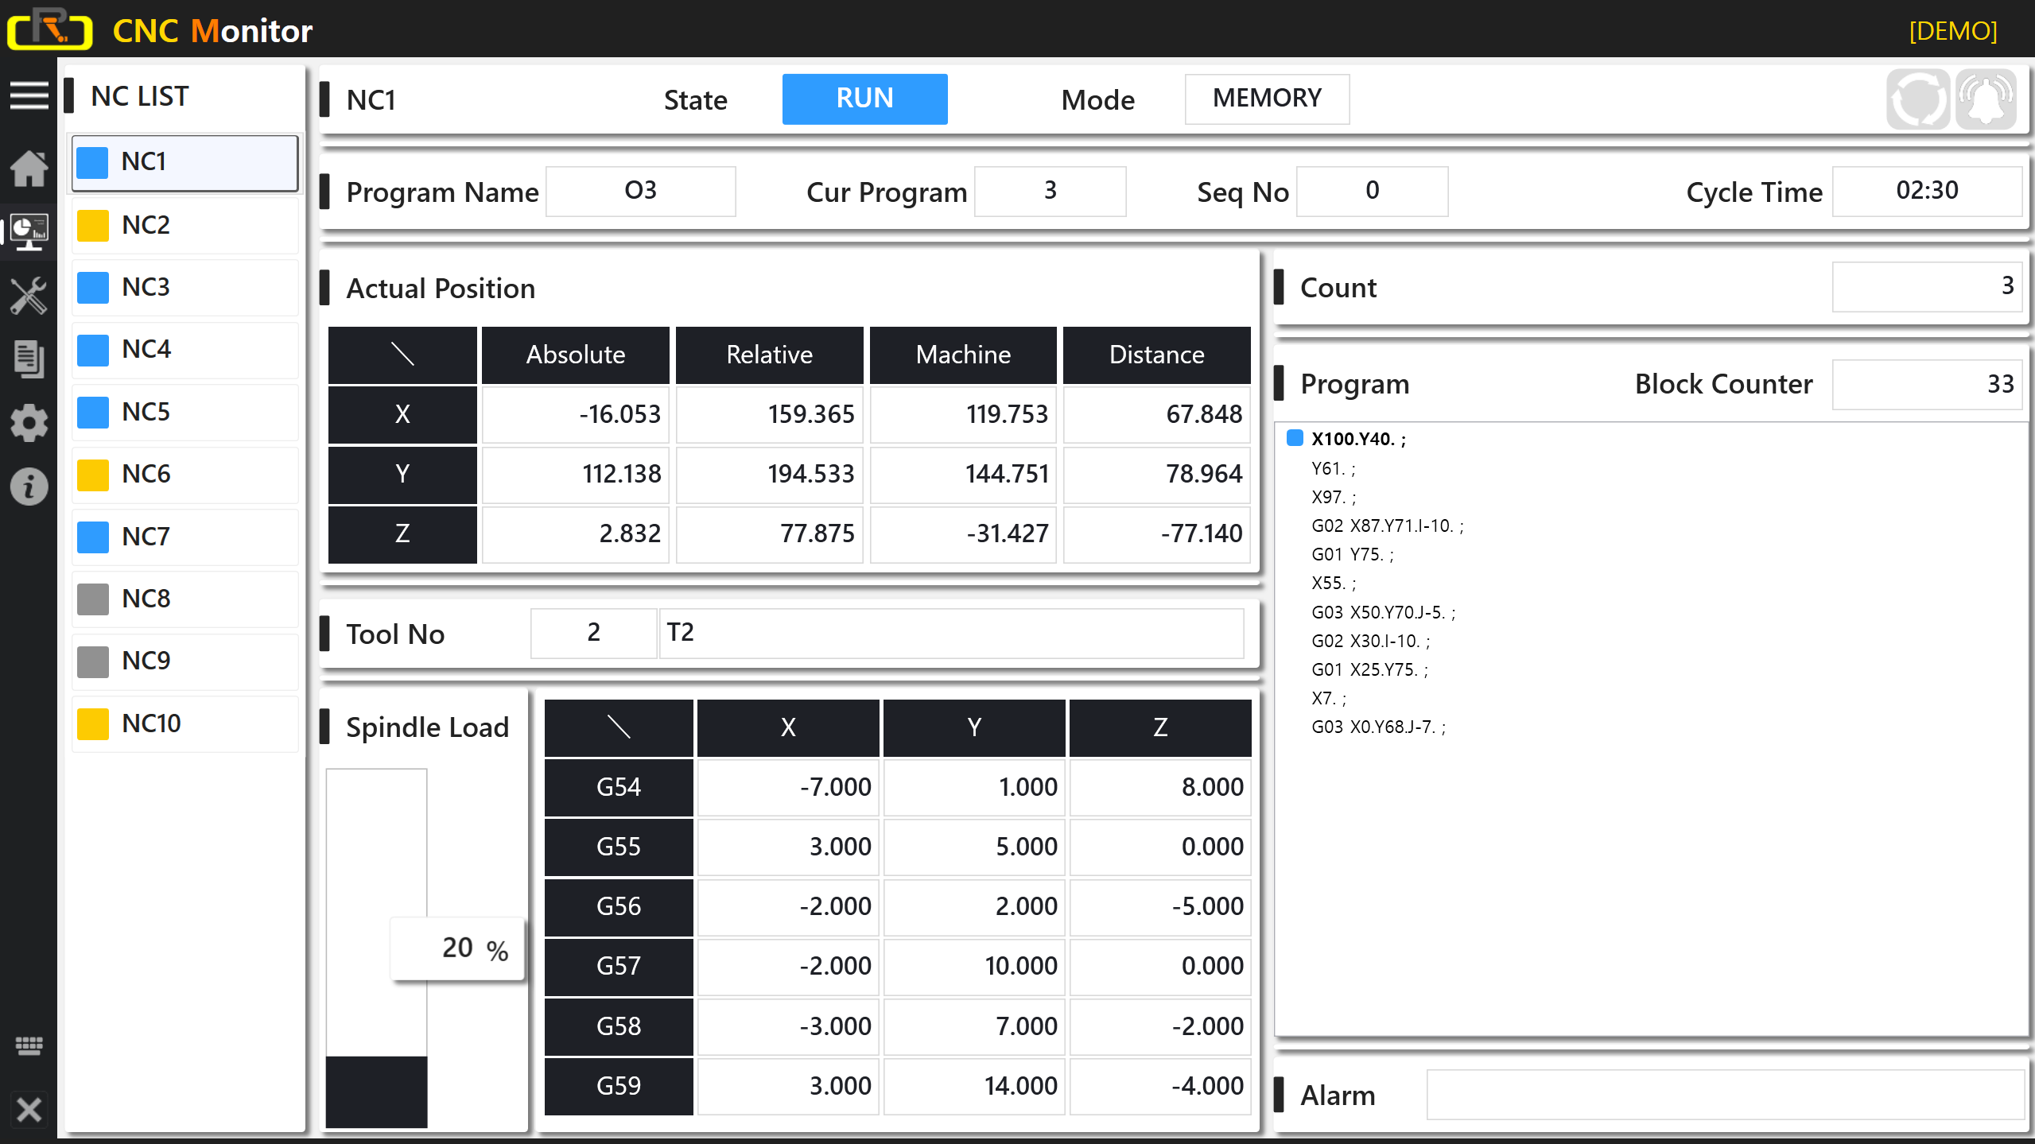2035x1144 pixels.
Task: Open the monitor dashboard icon
Action: pyautogui.click(x=29, y=231)
